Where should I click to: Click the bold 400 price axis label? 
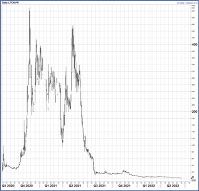pyautogui.click(x=194, y=45)
